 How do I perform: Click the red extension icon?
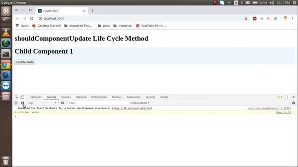[255, 19]
